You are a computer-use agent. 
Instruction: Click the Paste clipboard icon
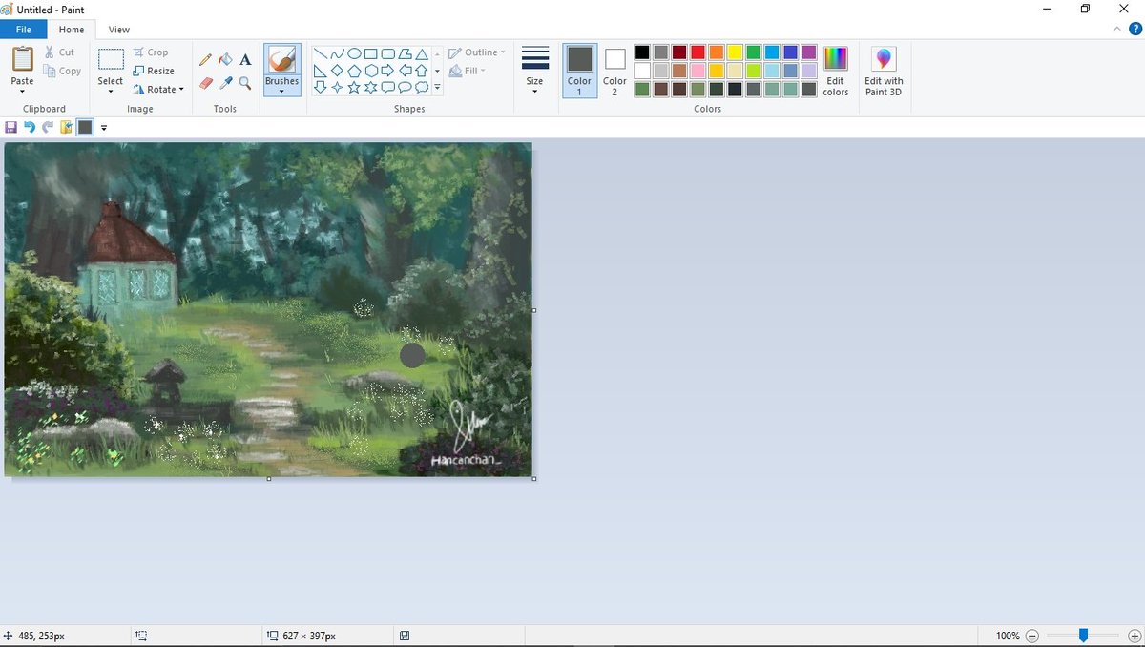click(22, 59)
